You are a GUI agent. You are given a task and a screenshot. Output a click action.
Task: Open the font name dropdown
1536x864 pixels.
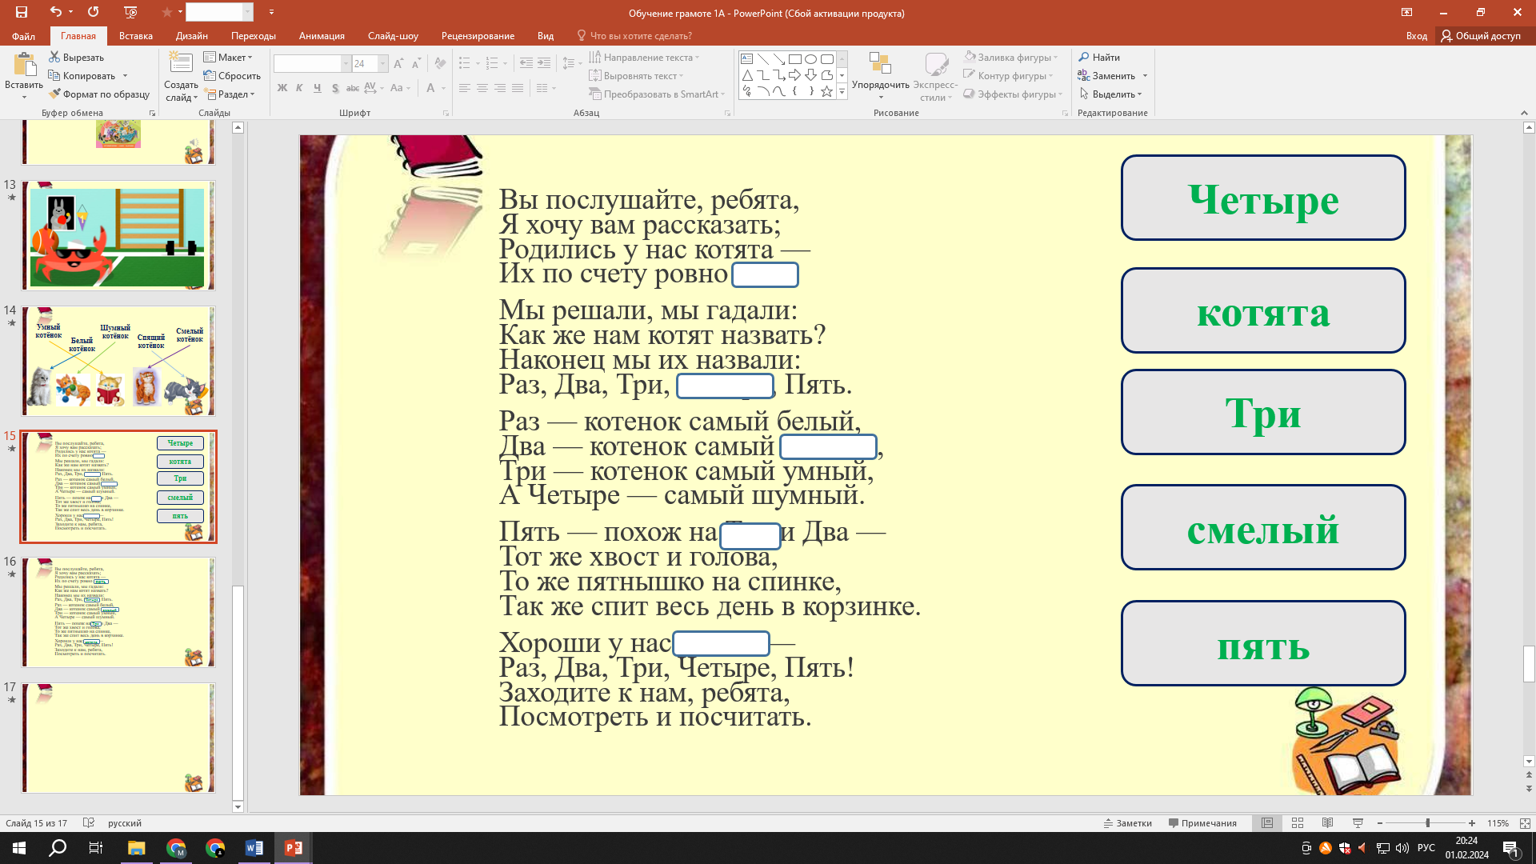[x=346, y=64]
